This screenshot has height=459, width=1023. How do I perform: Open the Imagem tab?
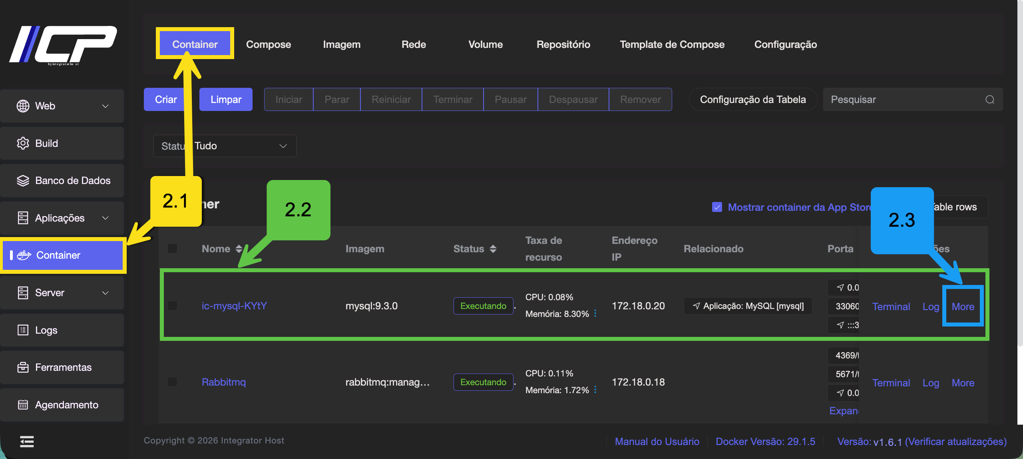click(x=341, y=44)
